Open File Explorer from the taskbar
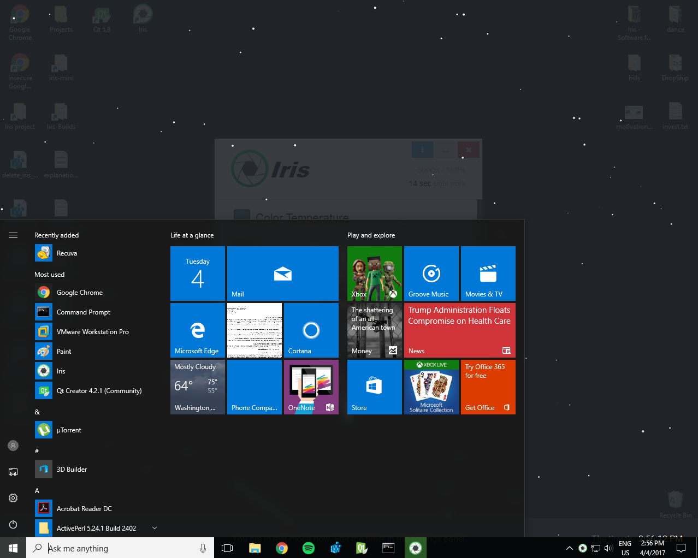 tap(255, 548)
